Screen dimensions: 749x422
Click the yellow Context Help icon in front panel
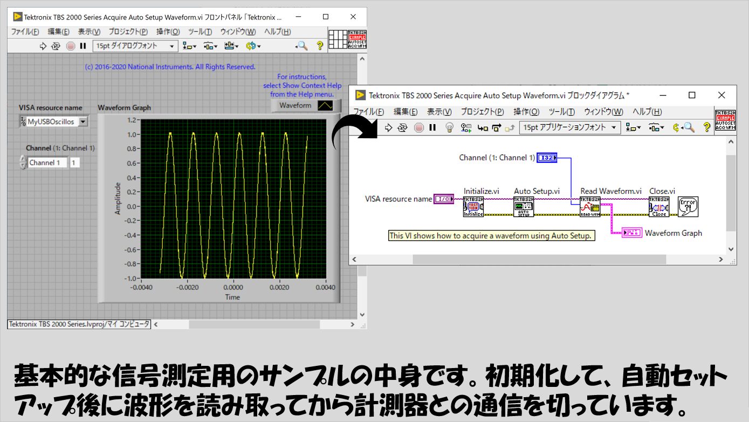(320, 46)
